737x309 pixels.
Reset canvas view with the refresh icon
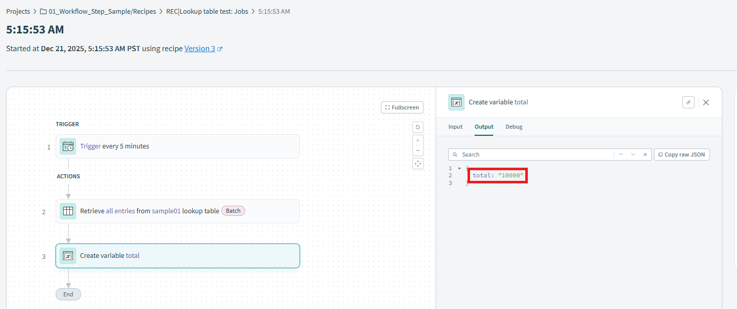418,127
